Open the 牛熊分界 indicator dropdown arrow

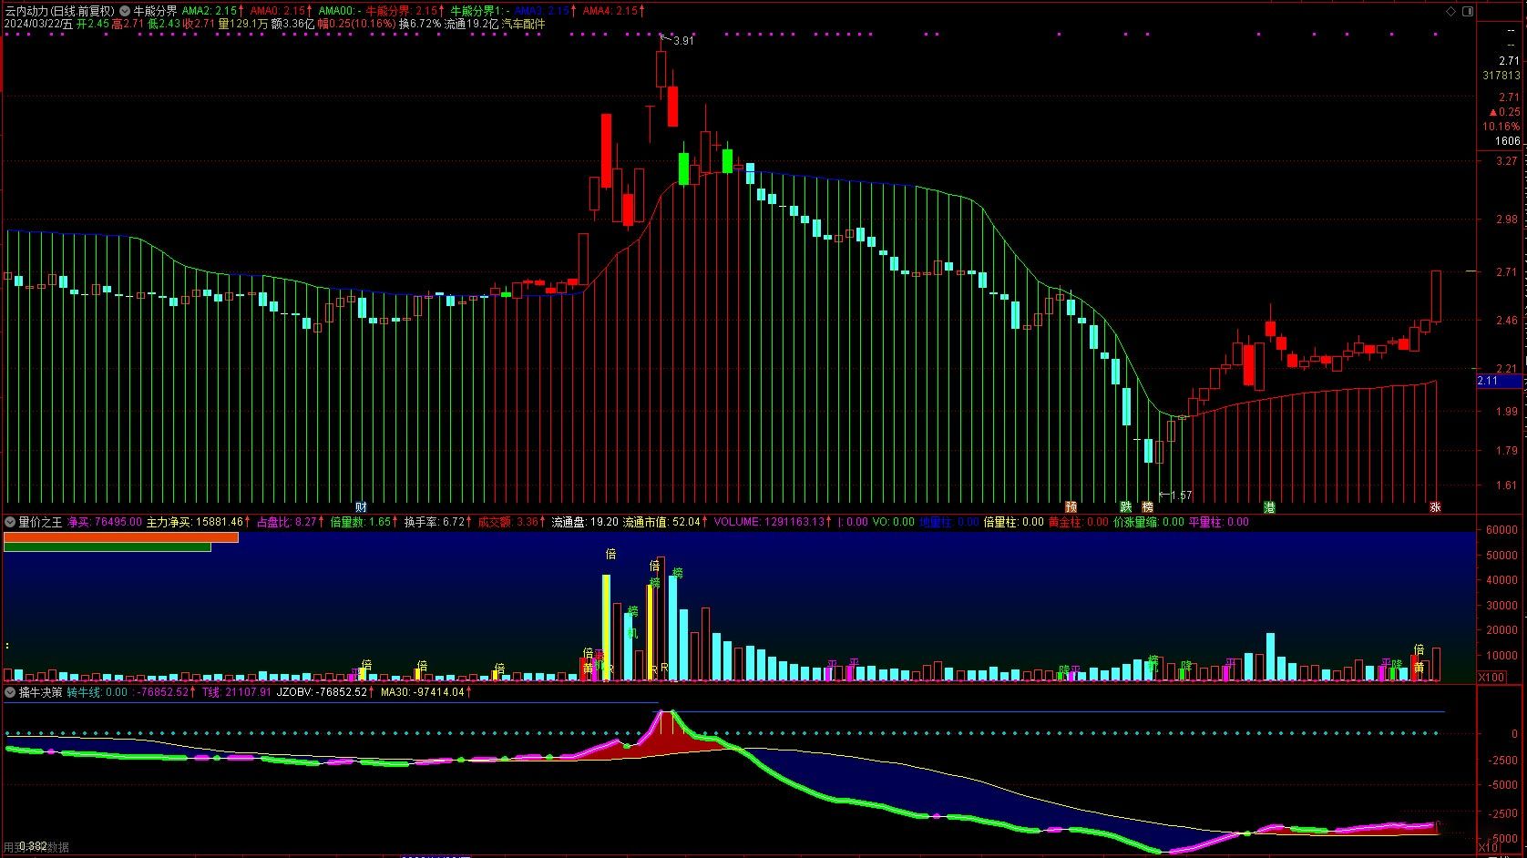click(125, 11)
